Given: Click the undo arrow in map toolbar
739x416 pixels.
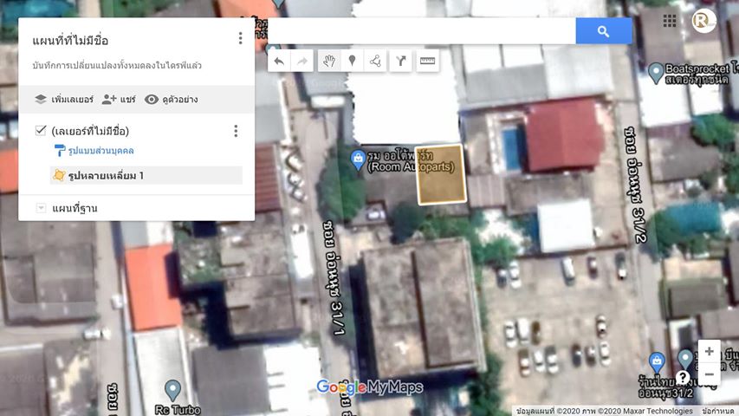Looking at the screenshot, I should pyautogui.click(x=279, y=61).
